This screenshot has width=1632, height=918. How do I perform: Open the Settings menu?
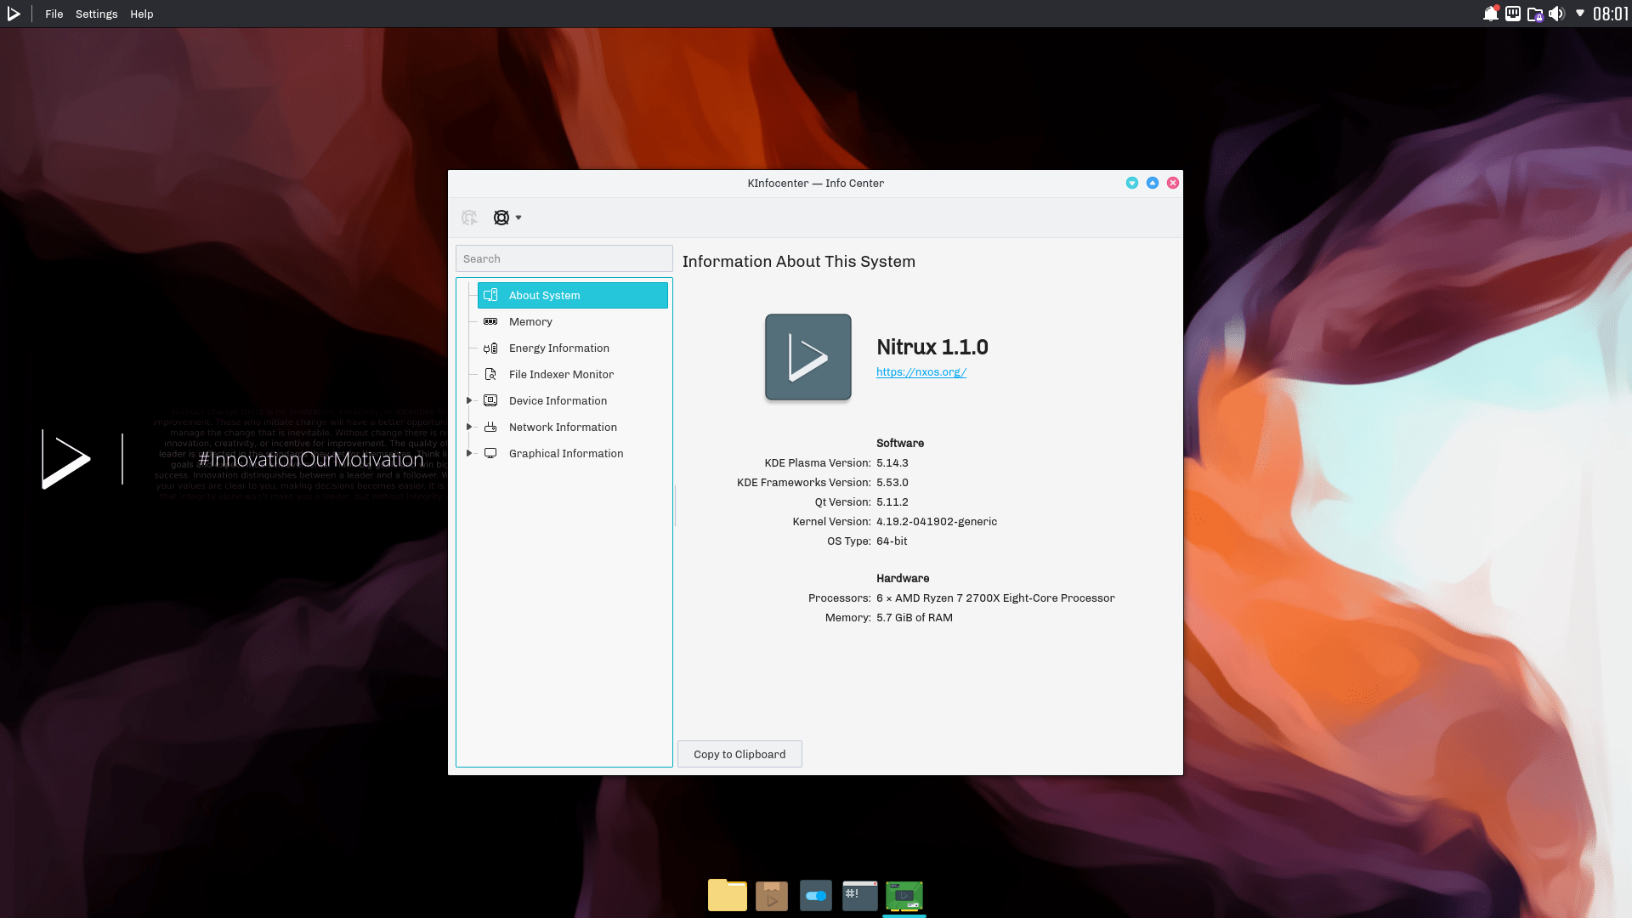click(96, 14)
